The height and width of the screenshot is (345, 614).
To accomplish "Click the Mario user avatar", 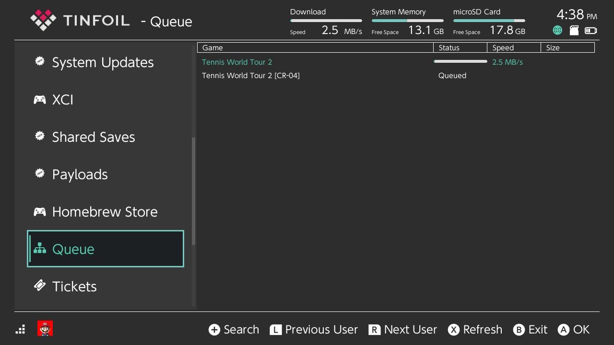I will 45,329.
